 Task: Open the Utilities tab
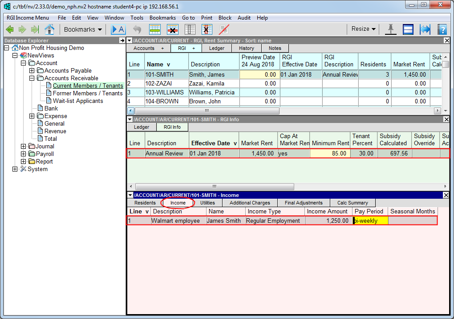[x=207, y=203]
